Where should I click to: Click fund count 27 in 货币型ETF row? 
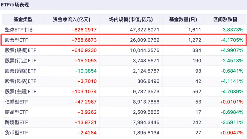[198, 133]
